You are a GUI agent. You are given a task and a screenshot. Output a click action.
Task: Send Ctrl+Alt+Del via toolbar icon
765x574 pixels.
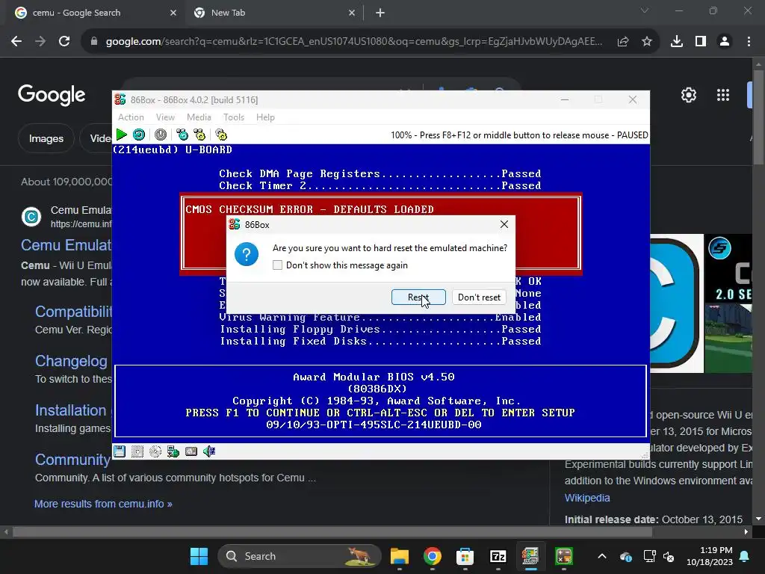182,135
